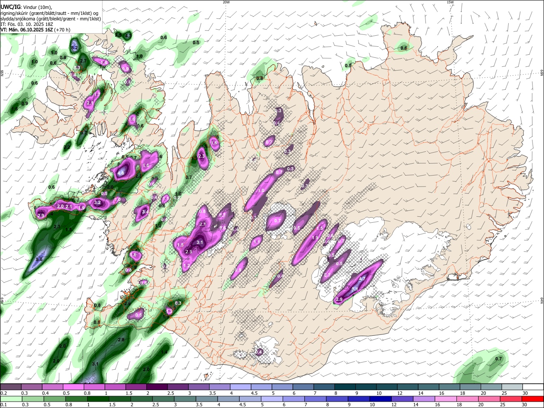Viewport: 544px width, 408px height.
Task: Click the 2.2 rain value on the map
Action: [x=67, y=147]
